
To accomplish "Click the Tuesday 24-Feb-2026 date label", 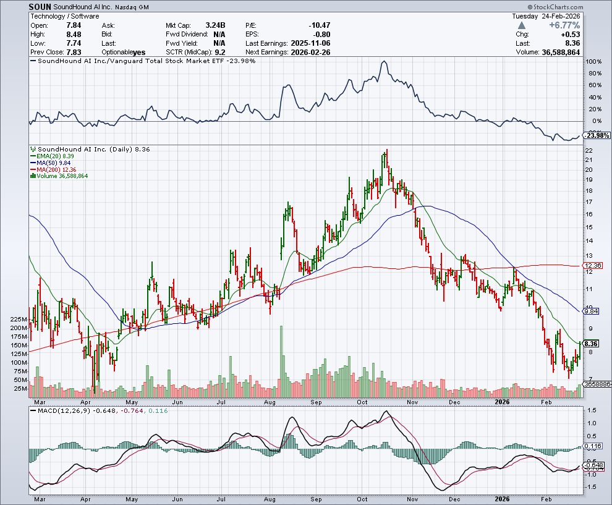I will (x=546, y=16).
